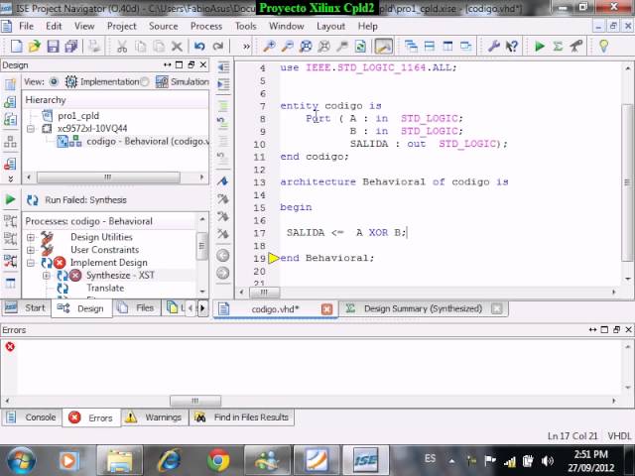Click the Save All toolbar icon
Image resolution: width=635 pixels, height=476 pixels.
71,47
